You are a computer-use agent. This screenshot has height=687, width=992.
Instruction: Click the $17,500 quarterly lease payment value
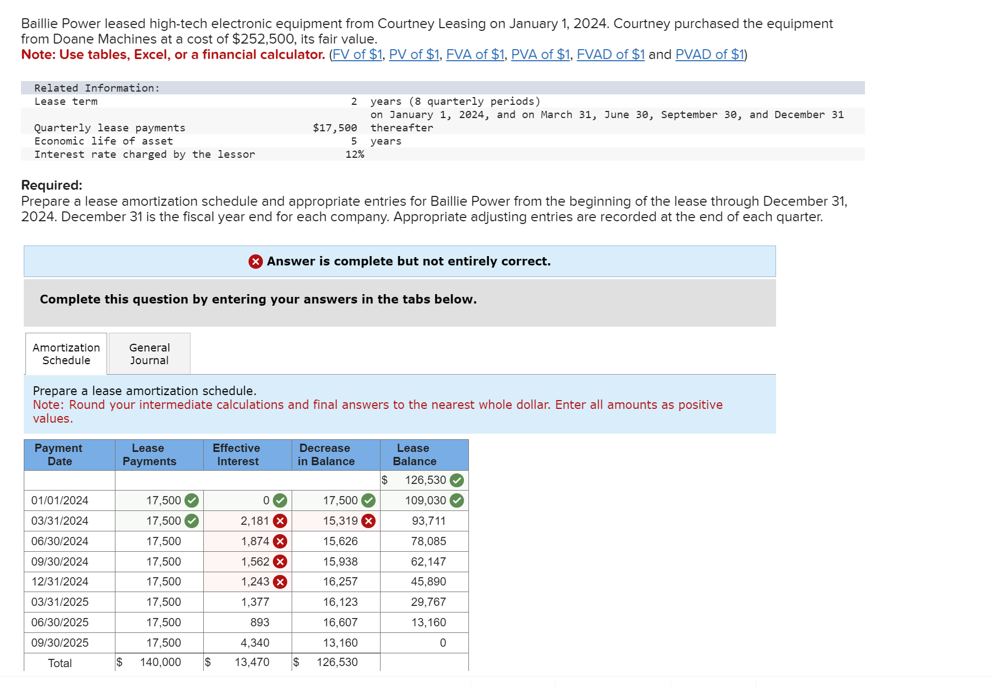[x=335, y=128]
